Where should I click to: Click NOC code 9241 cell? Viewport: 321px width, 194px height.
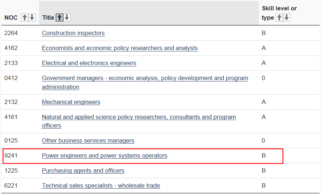click(x=11, y=155)
